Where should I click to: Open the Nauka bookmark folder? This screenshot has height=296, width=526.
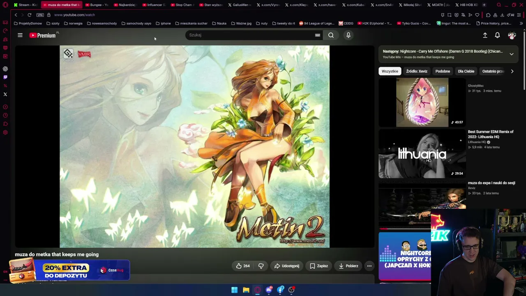[x=219, y=23]
